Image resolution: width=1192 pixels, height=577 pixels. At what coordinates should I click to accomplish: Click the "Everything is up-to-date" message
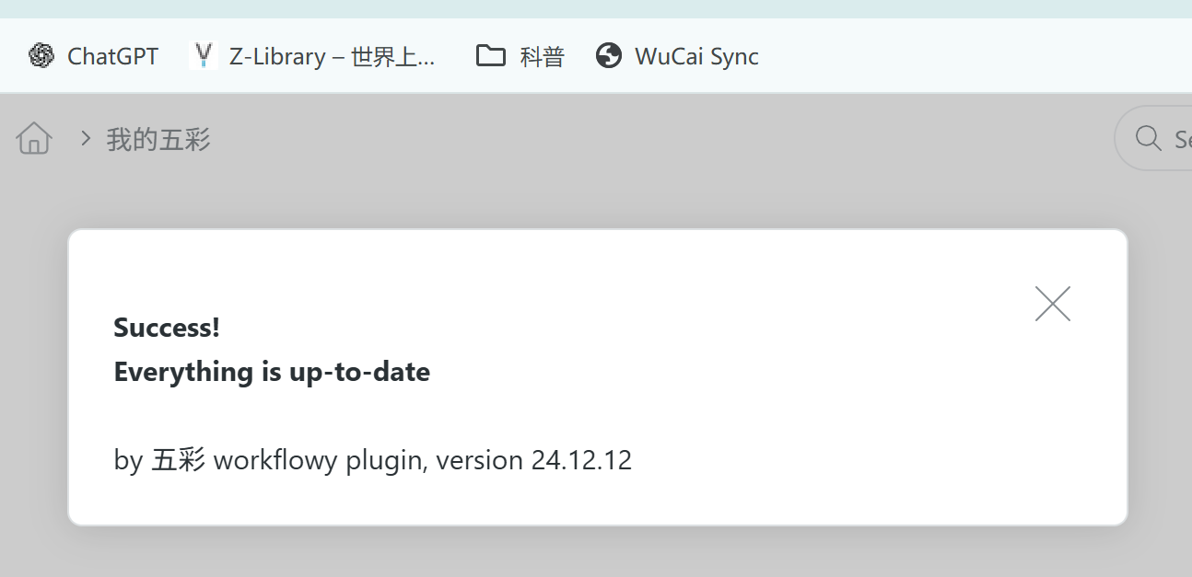272,372
